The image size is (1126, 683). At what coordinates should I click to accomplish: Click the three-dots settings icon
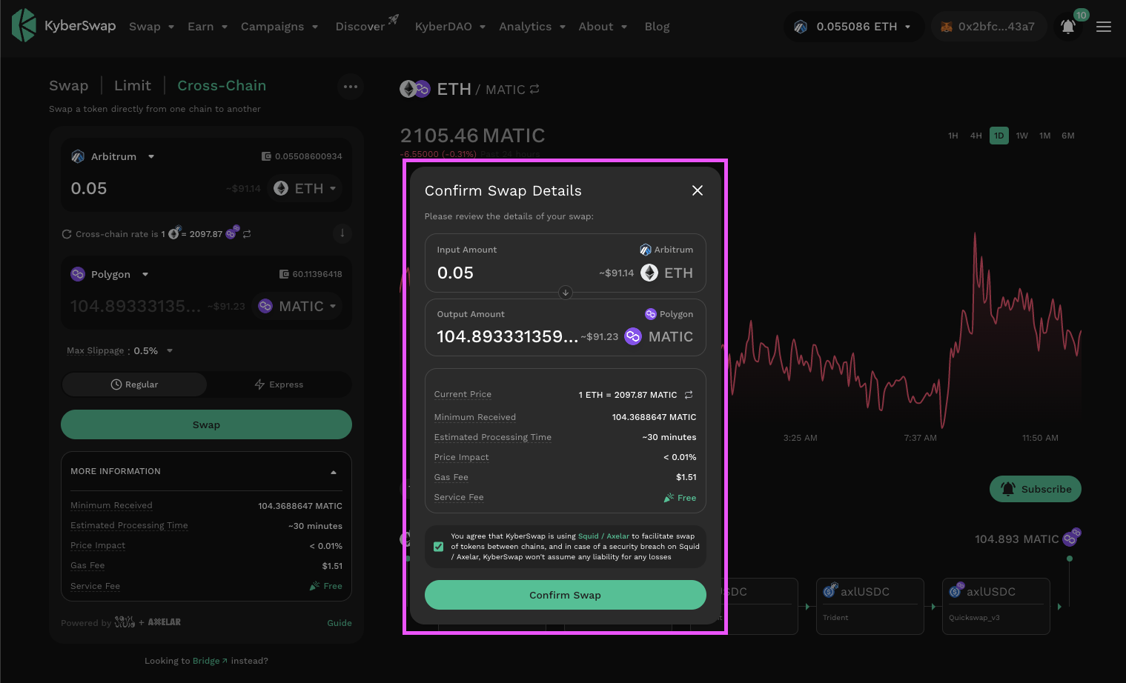click(x=351, y=87)
